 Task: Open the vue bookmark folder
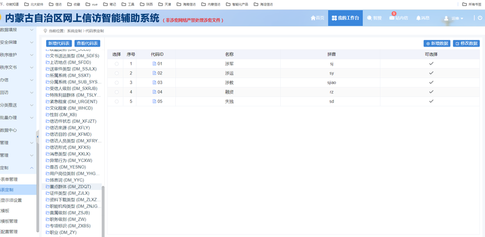click(x=92, y=4)
